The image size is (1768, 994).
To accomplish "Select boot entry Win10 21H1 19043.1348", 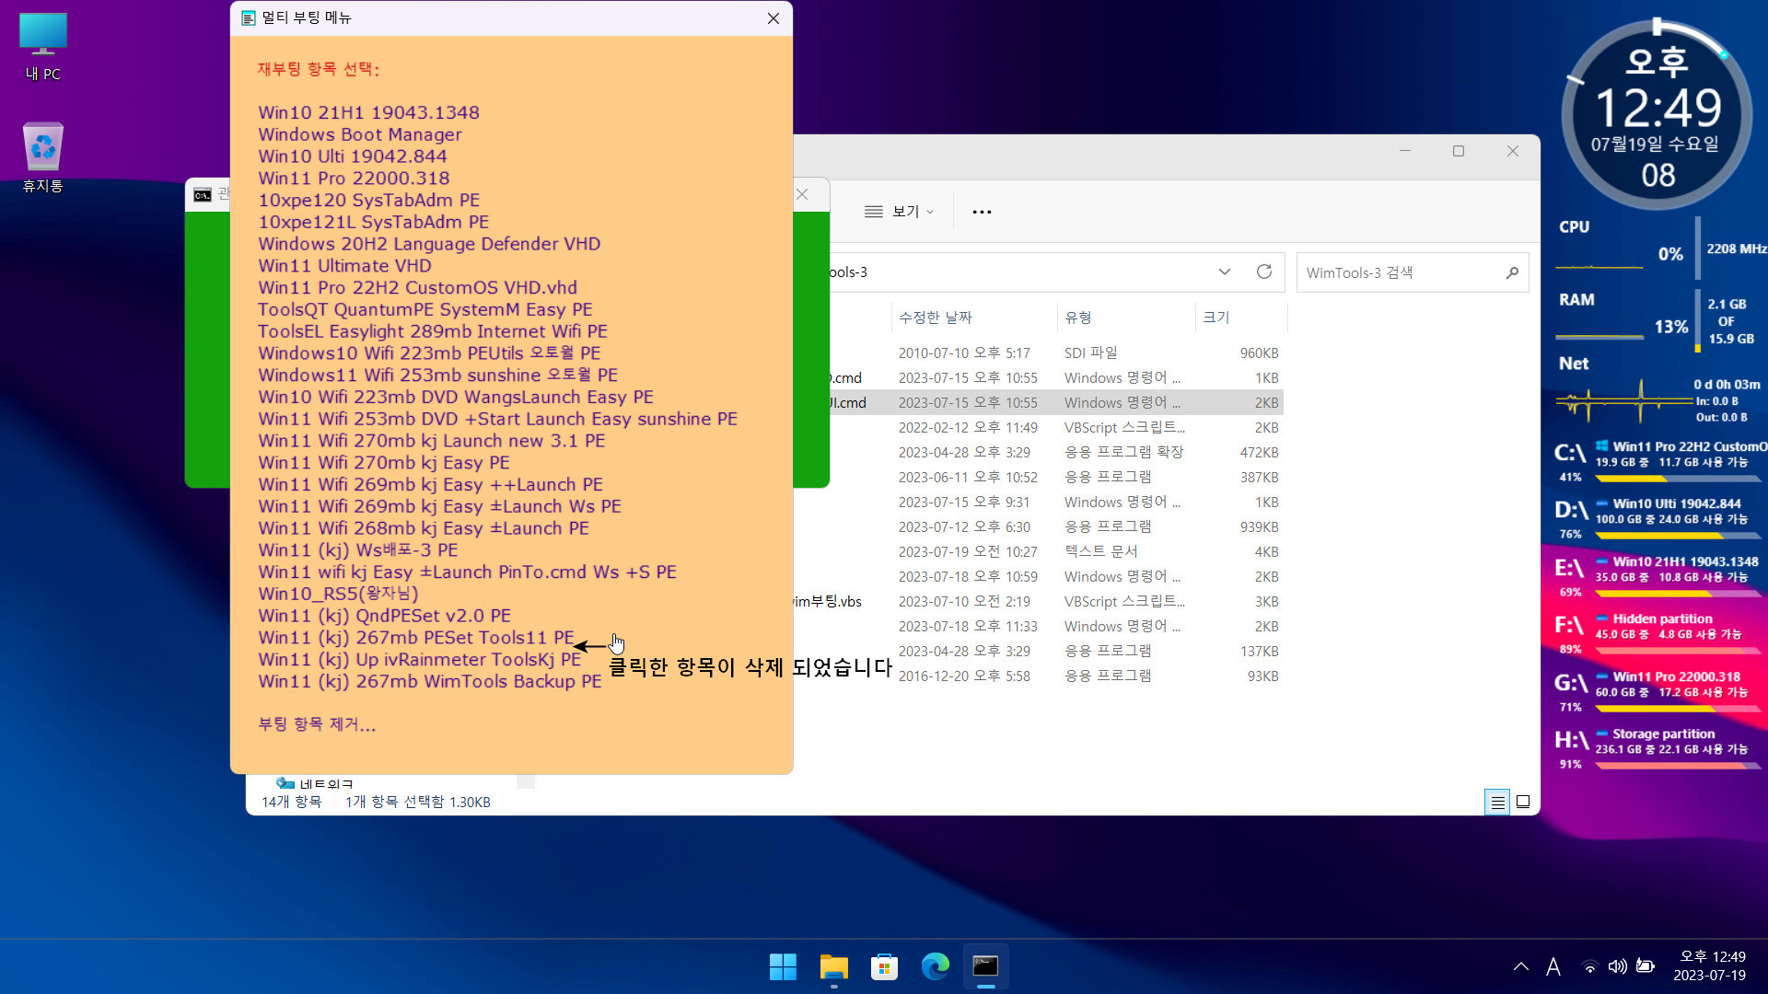I will tap(368, 112).
